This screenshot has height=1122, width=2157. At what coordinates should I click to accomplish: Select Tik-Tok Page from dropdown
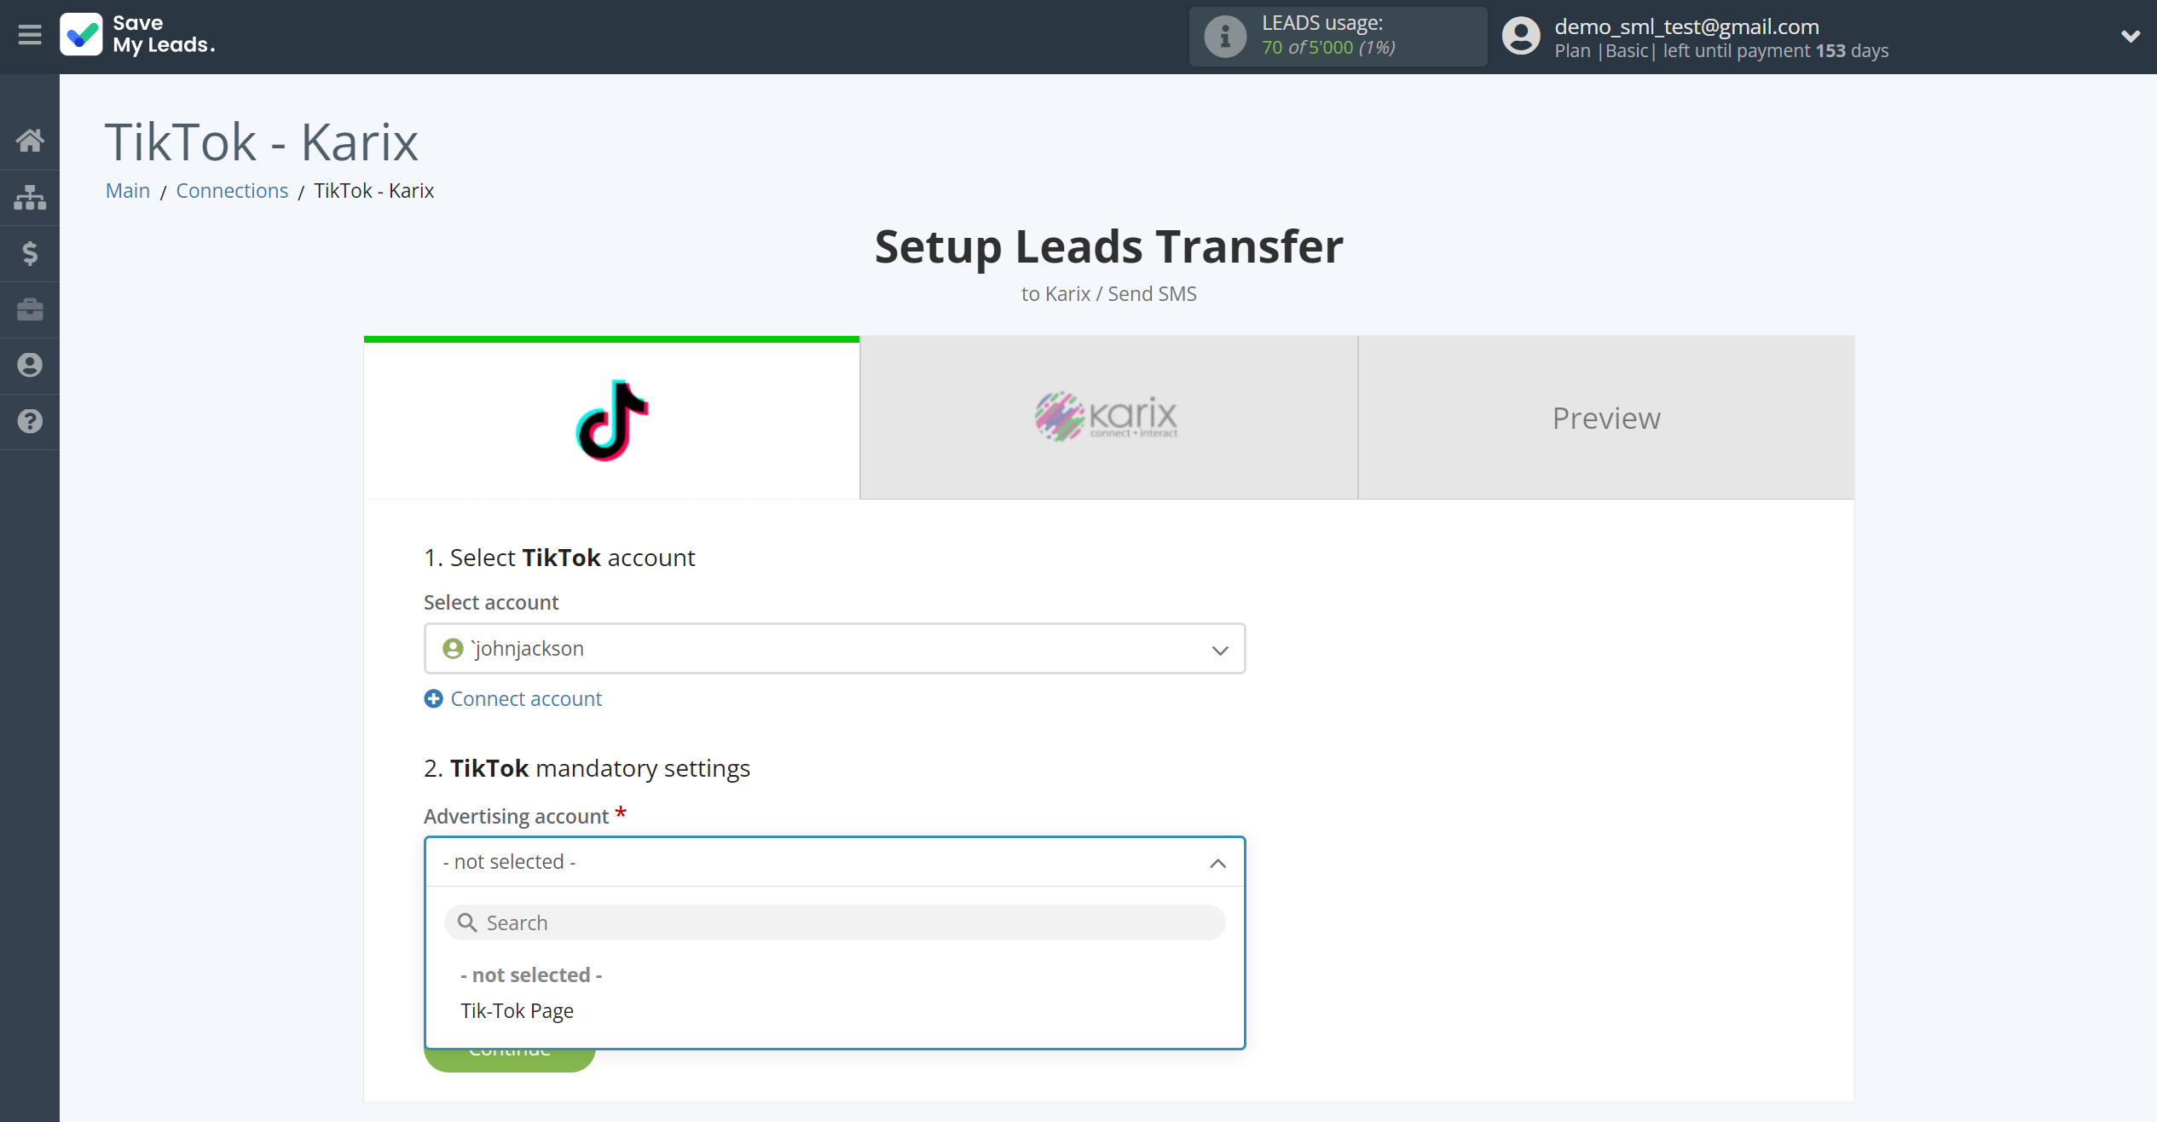[518, 1009]
